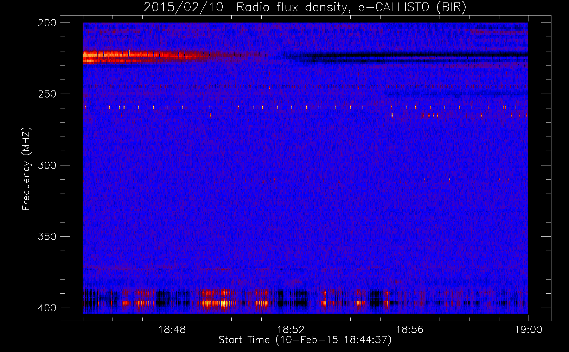Screen dimensions: 569x352
Task: Click the 19:00 time tick label
Action: 529,330
